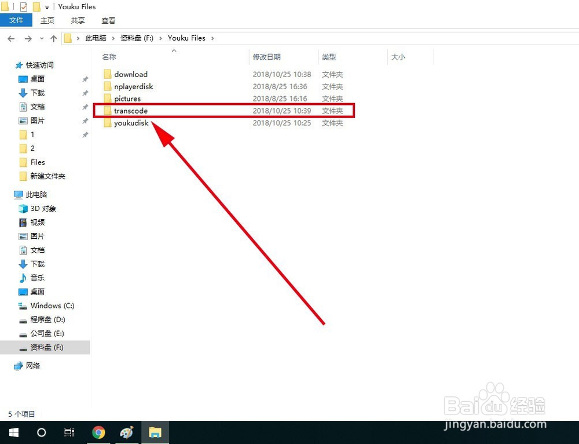
Task: Click the New folder icon in title bar
Action: (36, 6)
